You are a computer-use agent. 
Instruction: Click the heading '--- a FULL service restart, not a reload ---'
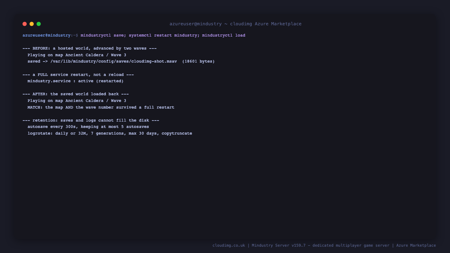pyautogui.click(x=78, y=75)
